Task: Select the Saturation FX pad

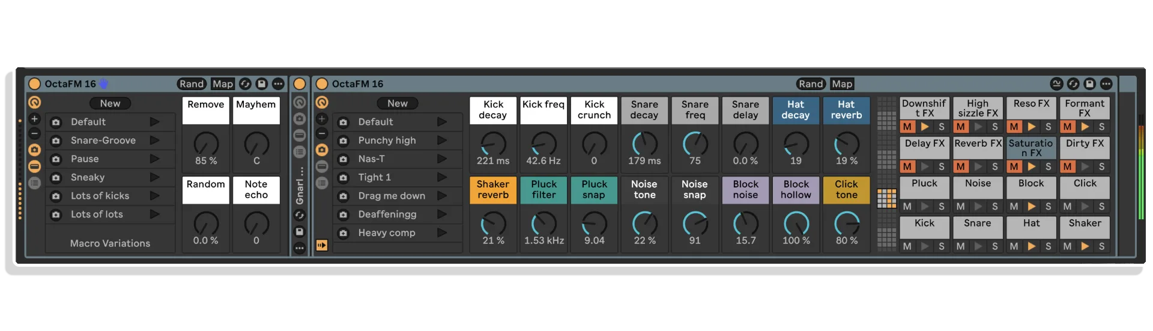Action: 1031,148
